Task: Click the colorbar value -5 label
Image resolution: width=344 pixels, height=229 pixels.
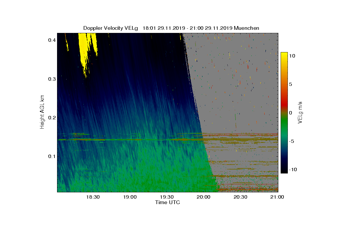Action: click(x=291, y=141)
